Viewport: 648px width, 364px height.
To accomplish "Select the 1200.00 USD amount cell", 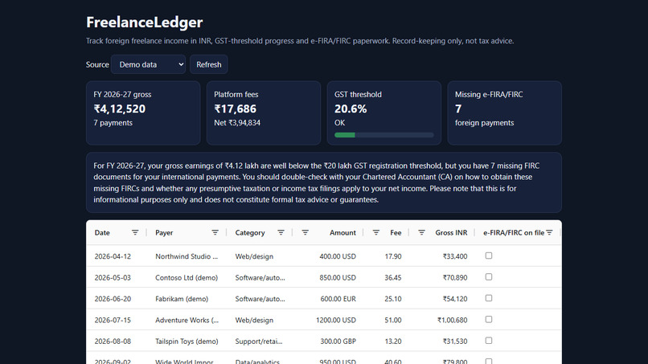I will pyautogui.click(x=336, y=320).
